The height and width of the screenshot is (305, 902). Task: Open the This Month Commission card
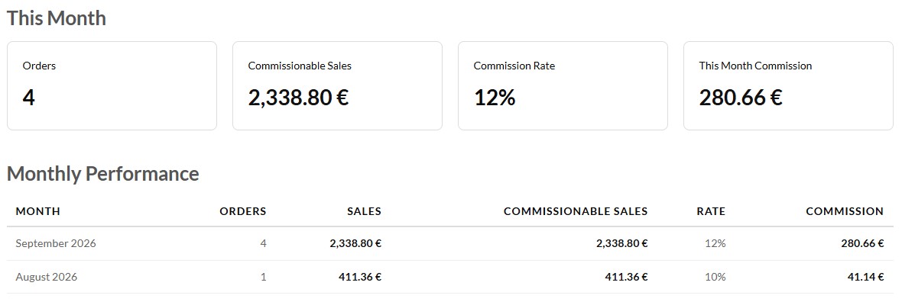[x=788, y=86]
